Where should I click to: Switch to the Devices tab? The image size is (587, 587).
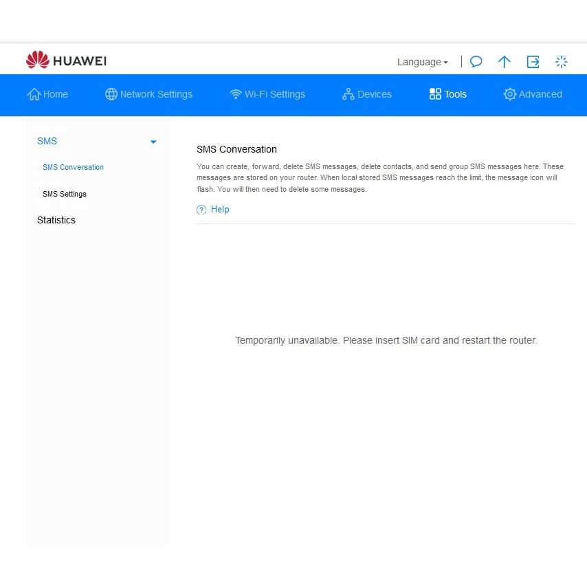coord(367,94)
